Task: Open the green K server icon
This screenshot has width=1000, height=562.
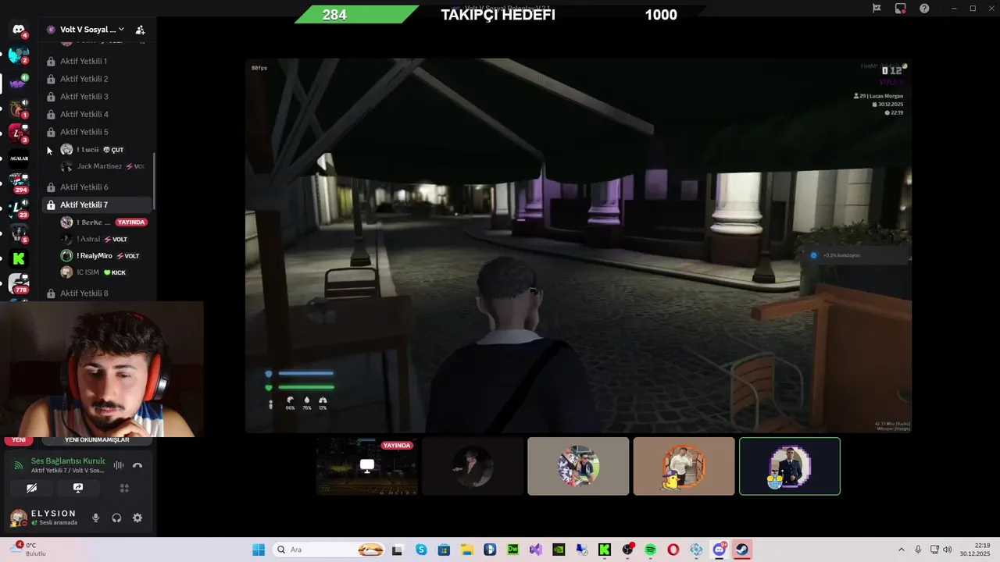Action: pos(19,258)
